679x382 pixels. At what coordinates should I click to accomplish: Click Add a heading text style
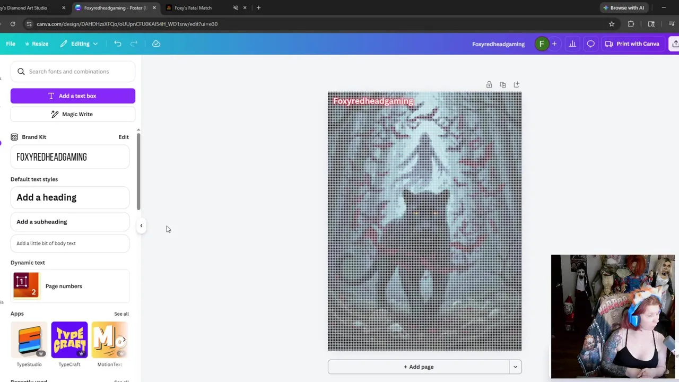tap(70, 197)
